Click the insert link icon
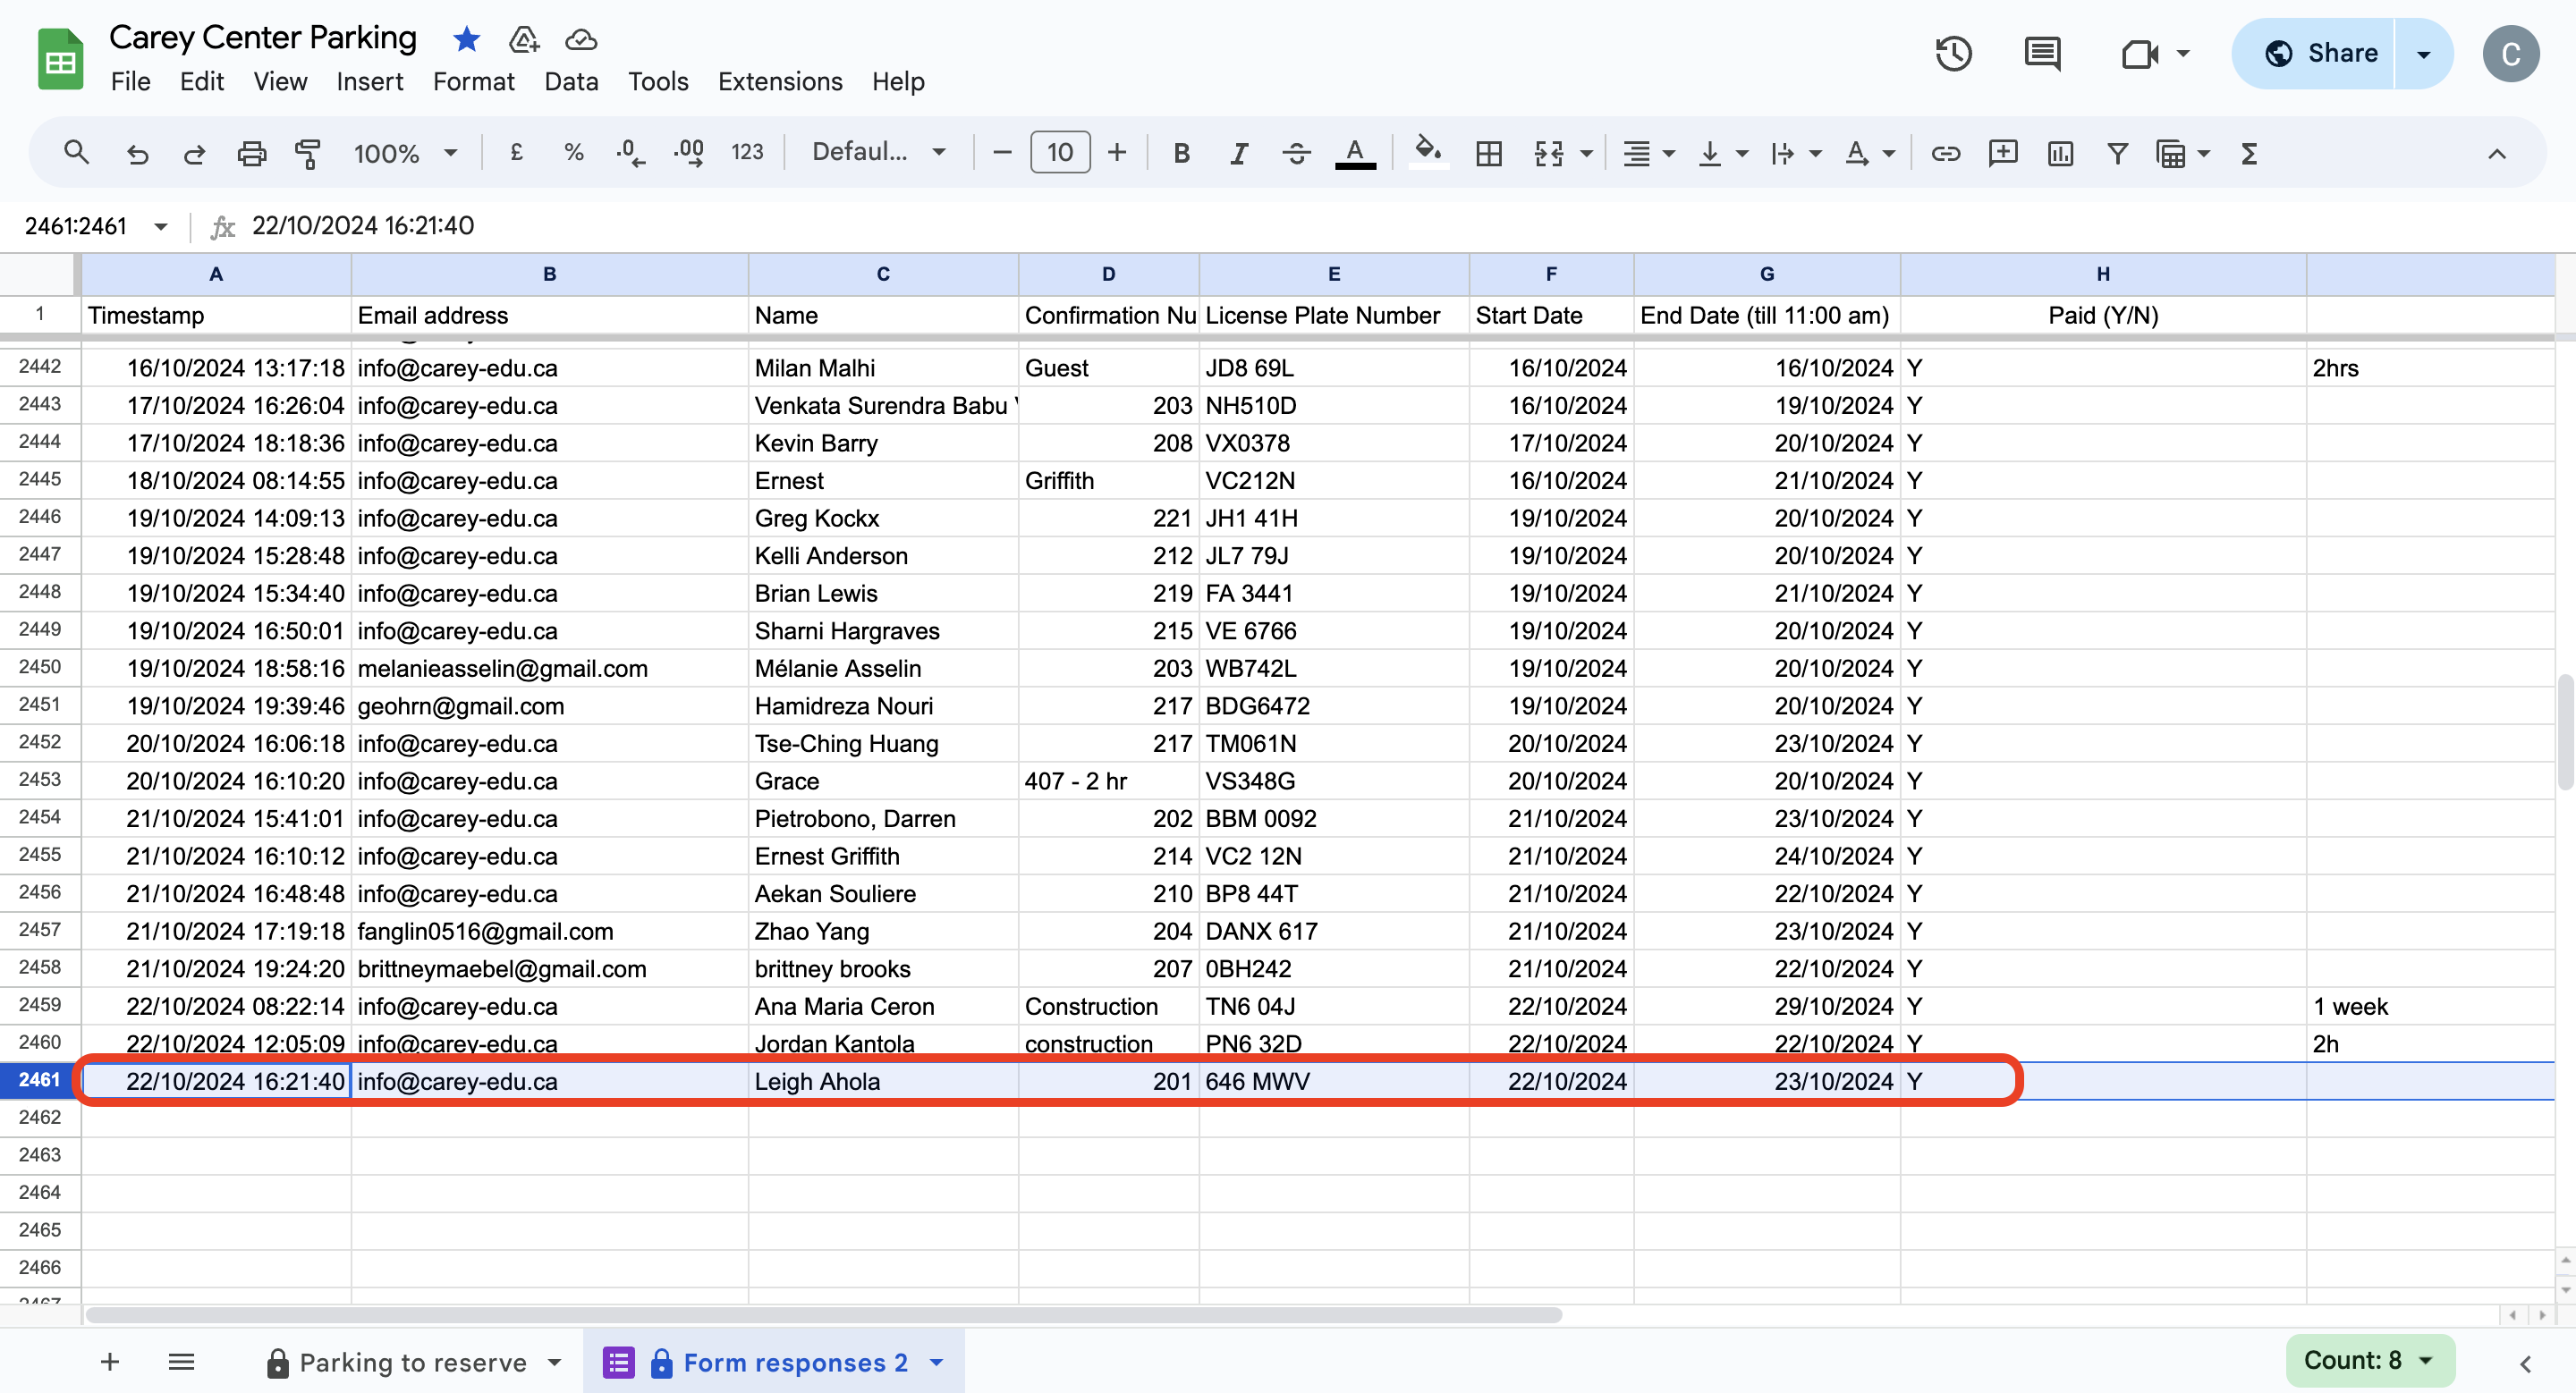 (x=1945, y=153)
